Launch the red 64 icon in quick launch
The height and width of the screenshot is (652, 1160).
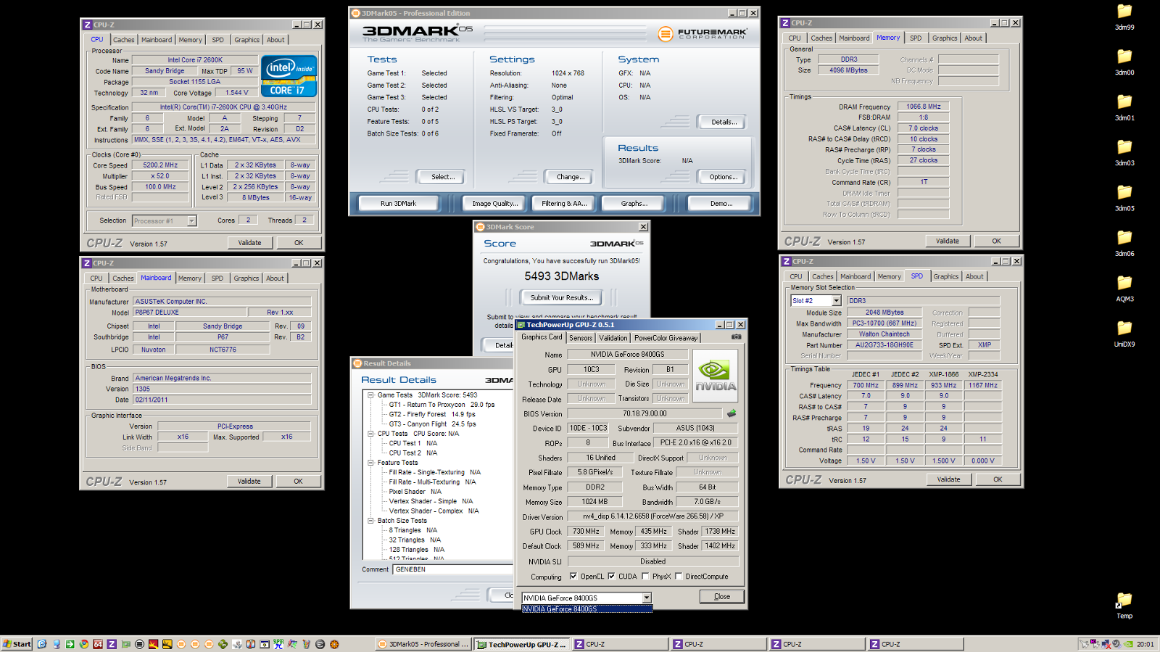(98, 644)
